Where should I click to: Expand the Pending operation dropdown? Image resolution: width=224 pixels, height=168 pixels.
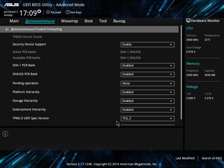147,83
